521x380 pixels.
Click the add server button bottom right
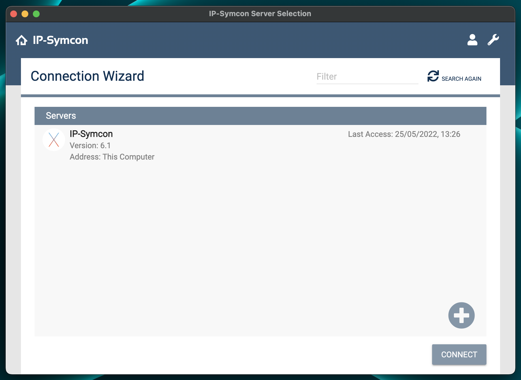pos(461,315)
